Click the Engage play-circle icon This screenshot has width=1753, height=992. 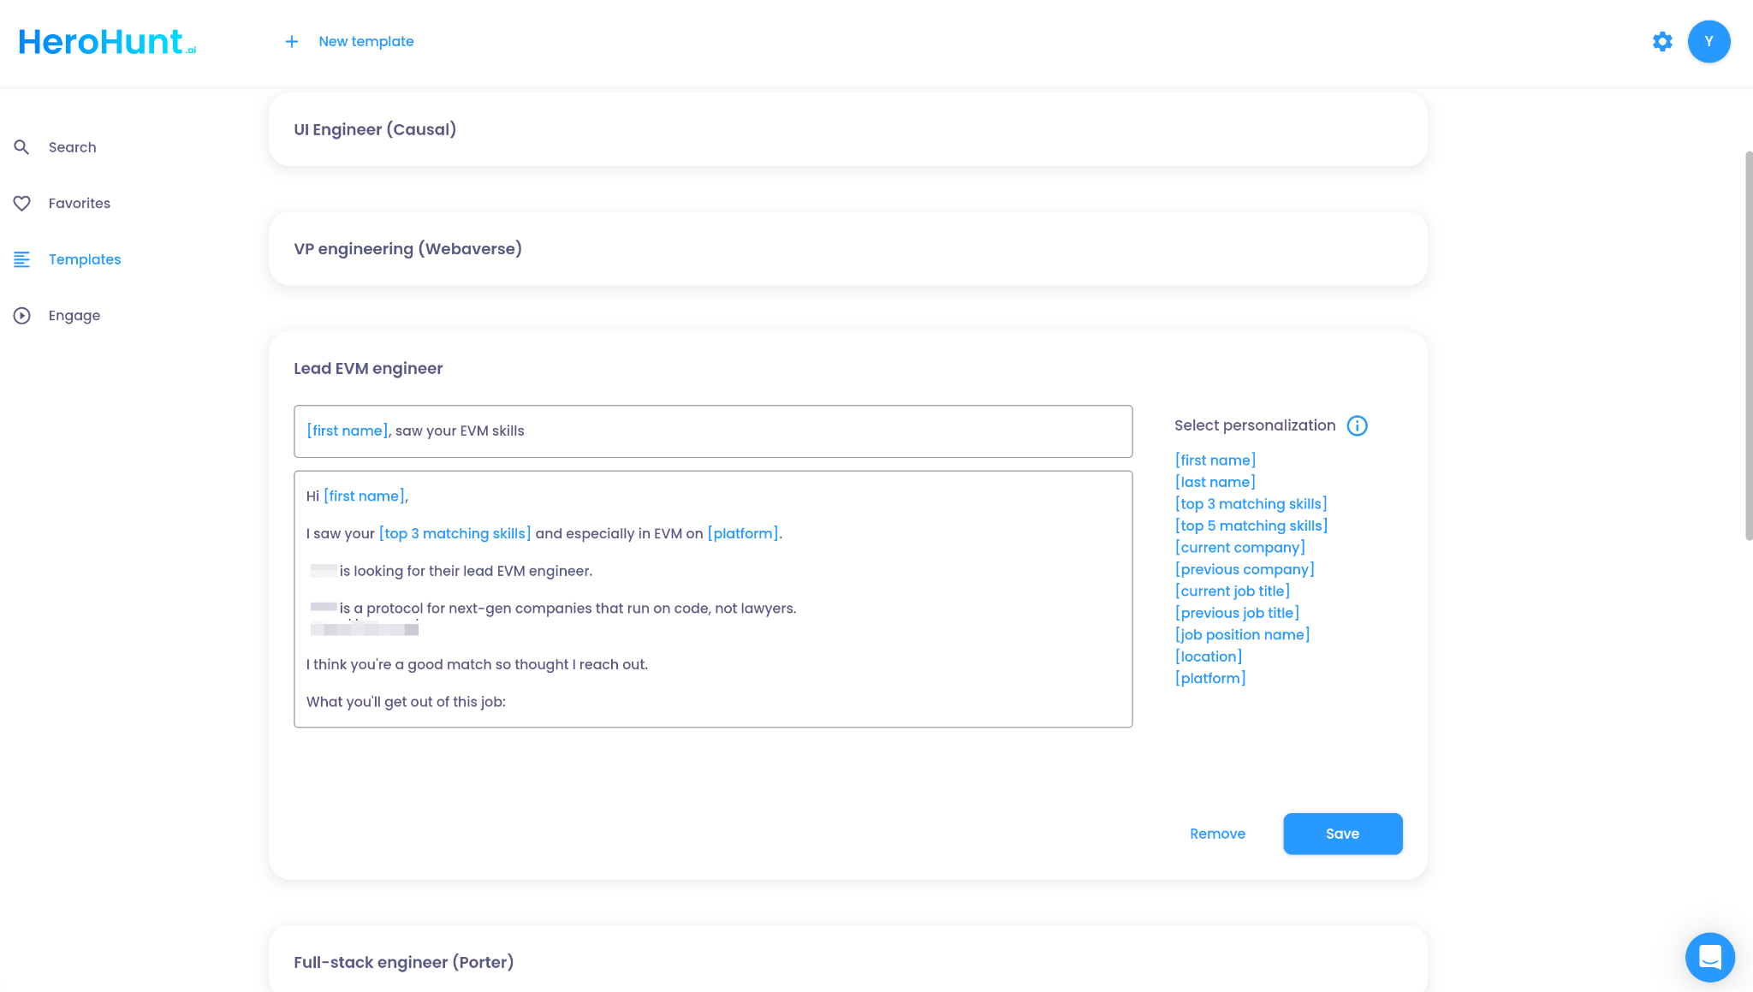[x=22, y=316]
